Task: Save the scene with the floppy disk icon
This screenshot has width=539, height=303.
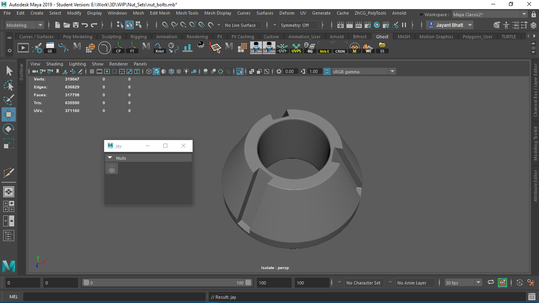Action: click(x=76, y=25)
